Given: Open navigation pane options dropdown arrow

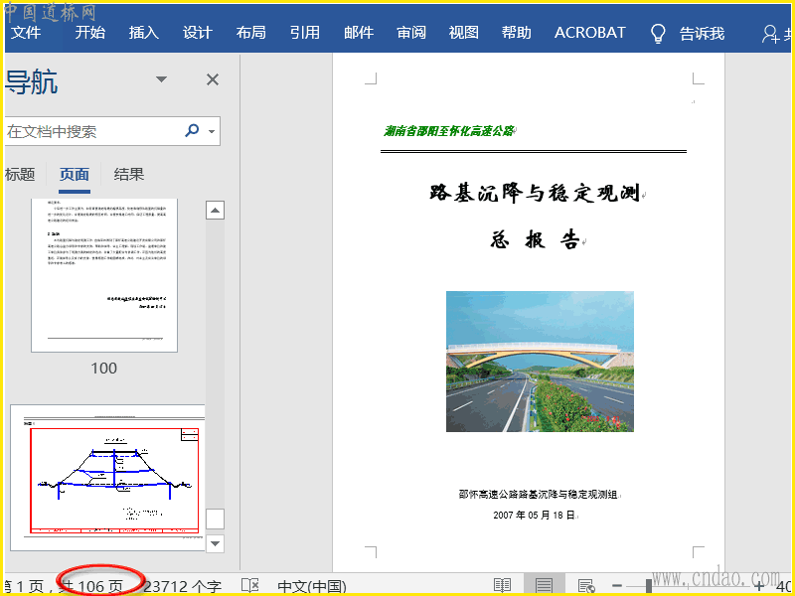Looking at the screenshot, I should [161, 79].
